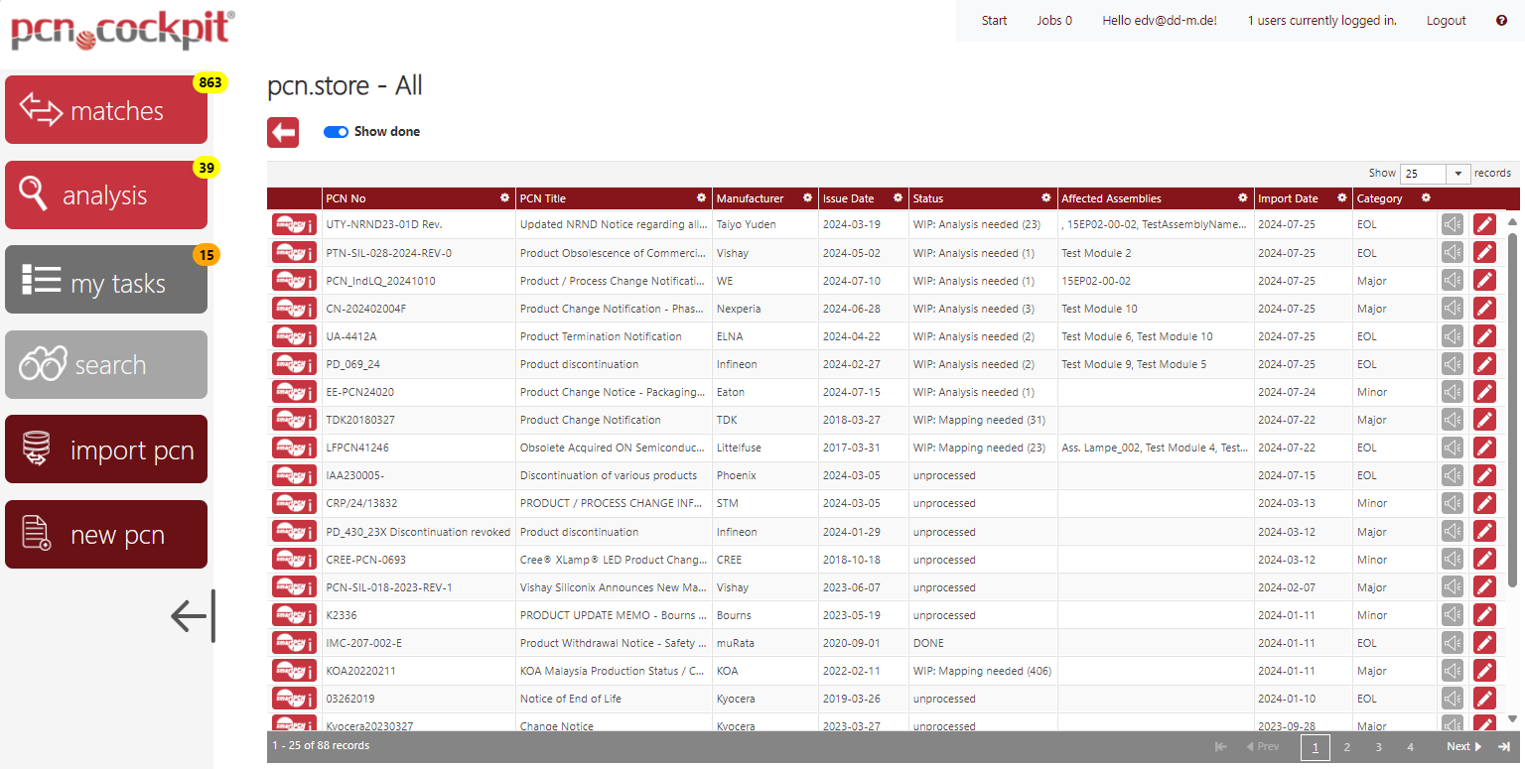Jump to last page of records
Viewport: 1525px width, 769px height.
(x=1504, y=747)
